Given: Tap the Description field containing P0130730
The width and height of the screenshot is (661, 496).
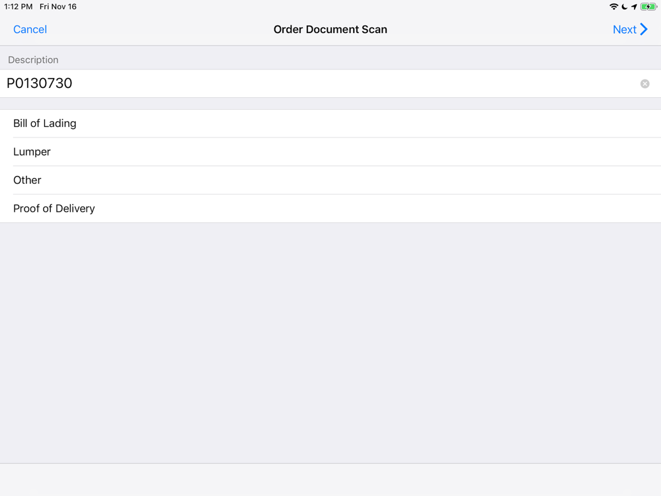Looking at the screenshot, I should [x=330, y=83].
